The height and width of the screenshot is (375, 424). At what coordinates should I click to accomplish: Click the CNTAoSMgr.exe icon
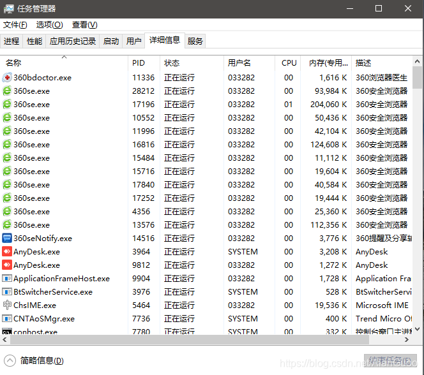coord(7,319)
